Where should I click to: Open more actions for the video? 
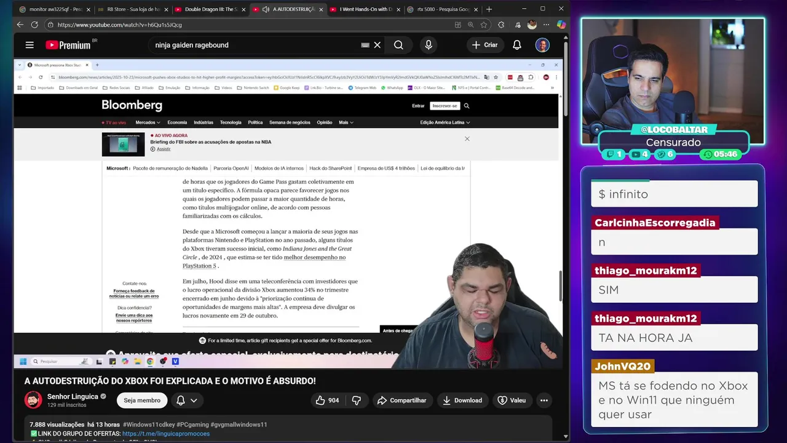click(x=544, y=401)
